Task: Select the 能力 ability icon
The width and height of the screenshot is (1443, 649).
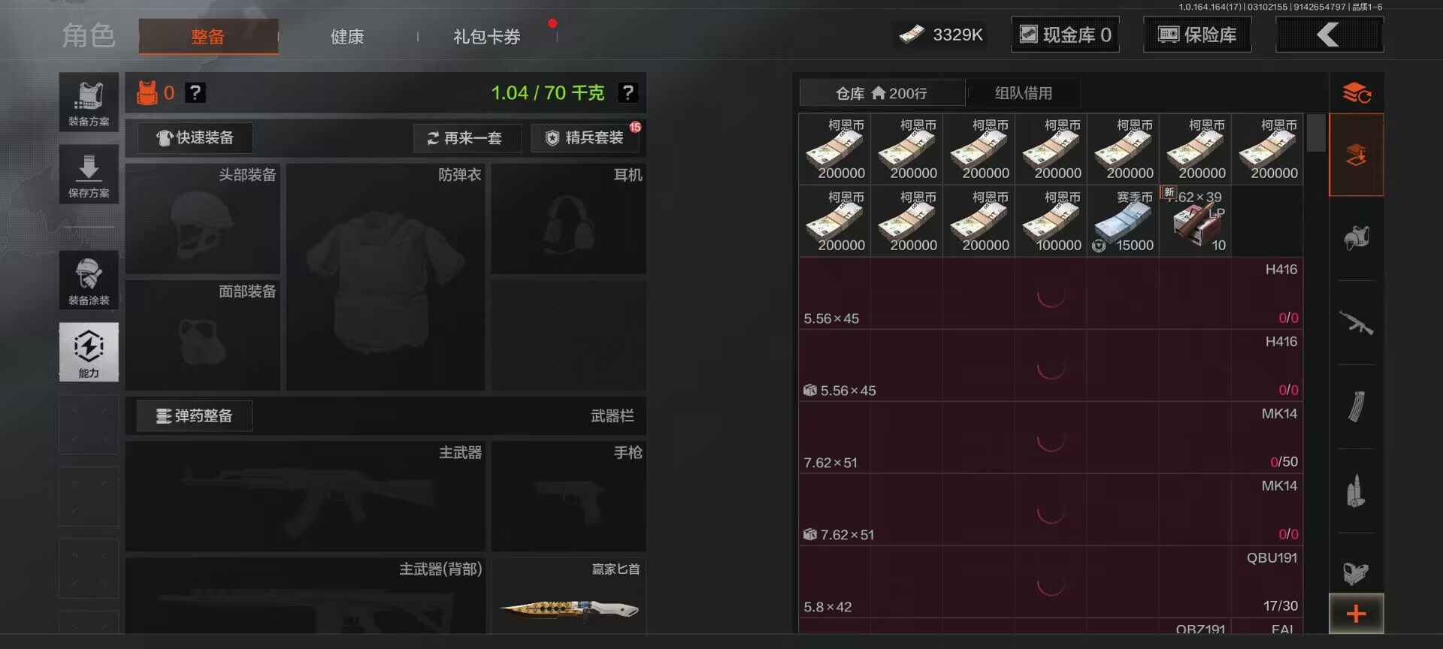Action: (89, 352)
